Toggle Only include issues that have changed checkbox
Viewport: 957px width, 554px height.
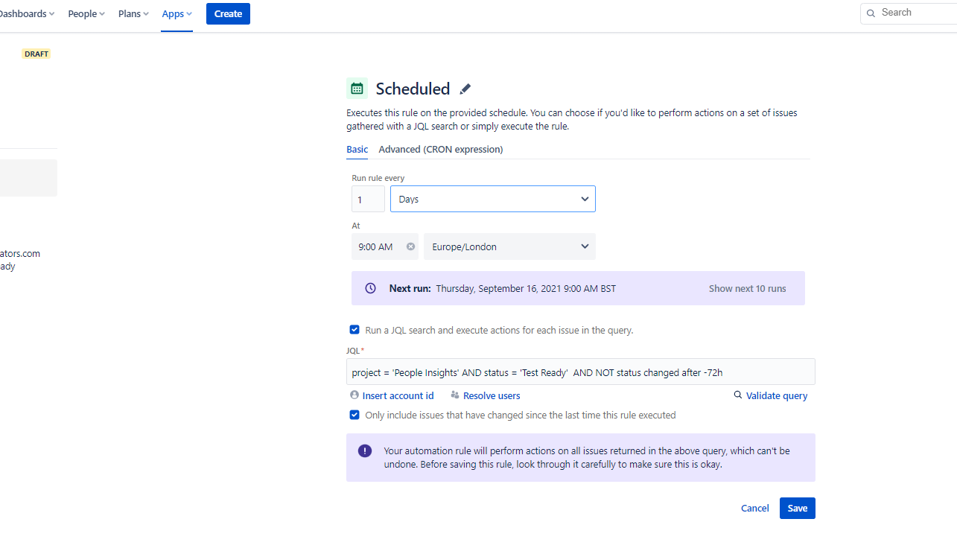point(354,415)
